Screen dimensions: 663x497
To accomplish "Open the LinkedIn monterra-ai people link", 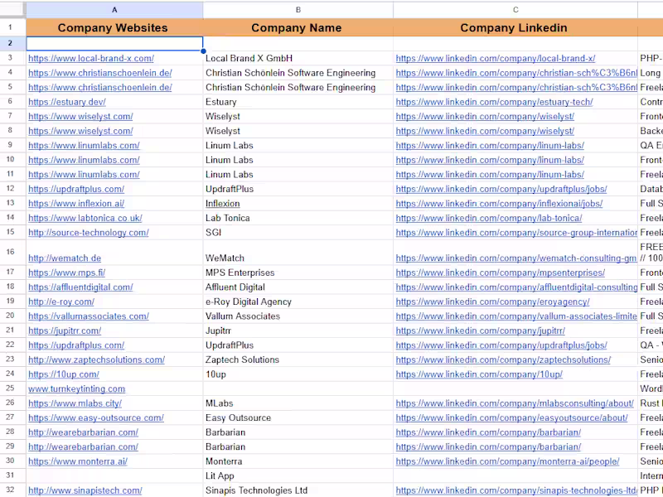I will click(x=507, y=461).
